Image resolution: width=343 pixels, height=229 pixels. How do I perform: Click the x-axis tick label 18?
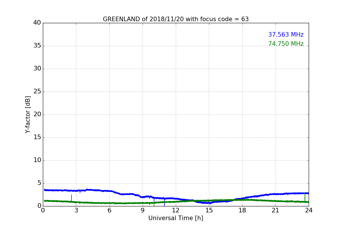(242, 210)
